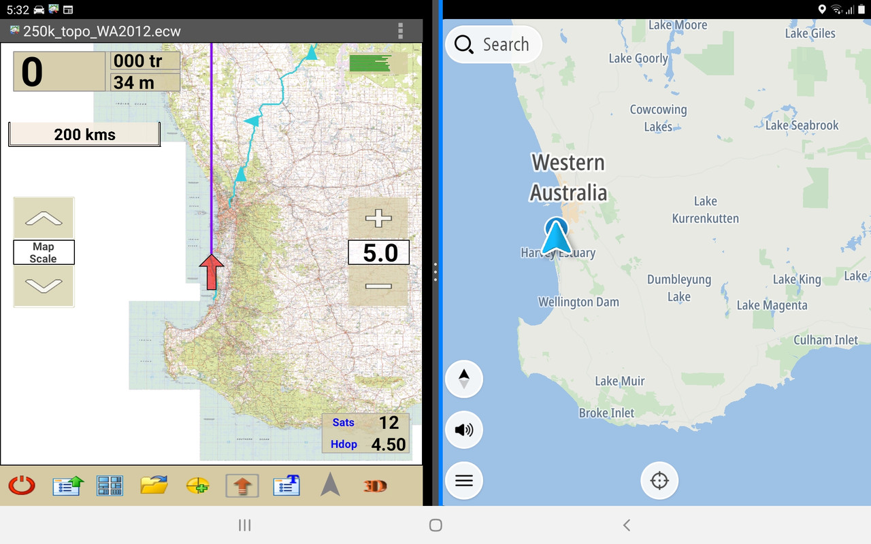Toggle the orange up-arrow tracking button
This screenshot has width=871, height=544.
(242, 486)
